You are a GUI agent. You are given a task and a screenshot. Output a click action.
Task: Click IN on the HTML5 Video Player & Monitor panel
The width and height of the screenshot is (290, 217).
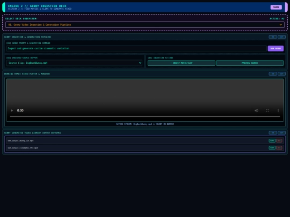tap(273, 74)
